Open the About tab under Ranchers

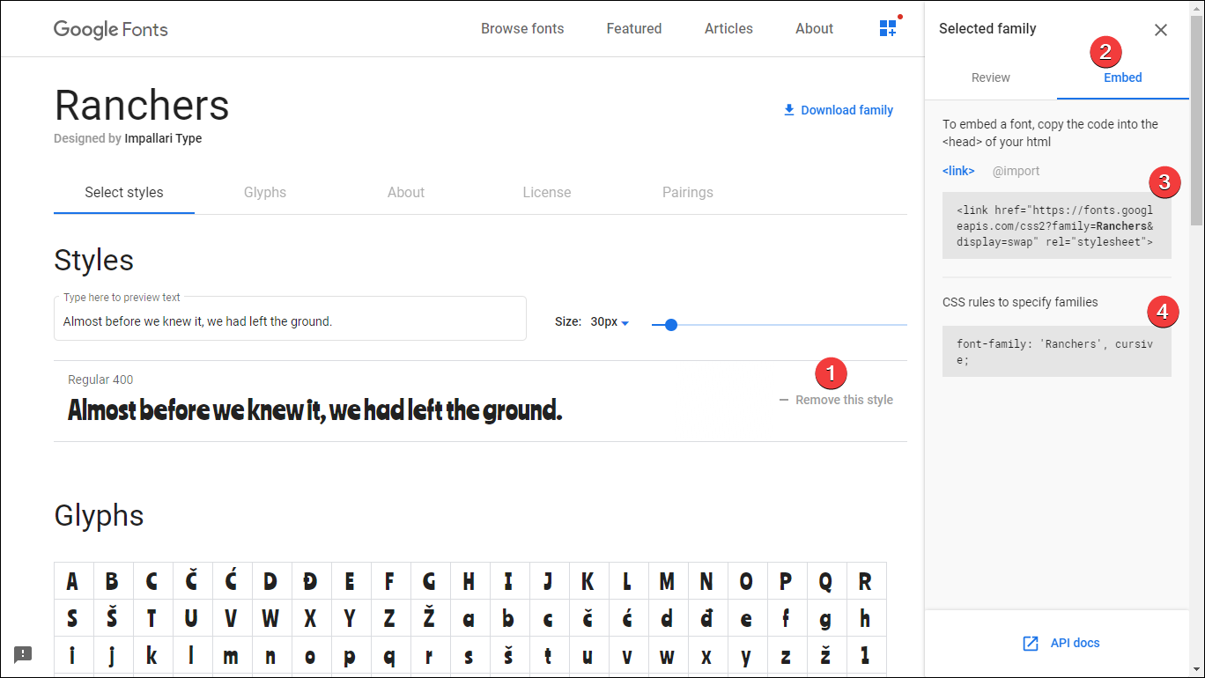coord(406,193)
